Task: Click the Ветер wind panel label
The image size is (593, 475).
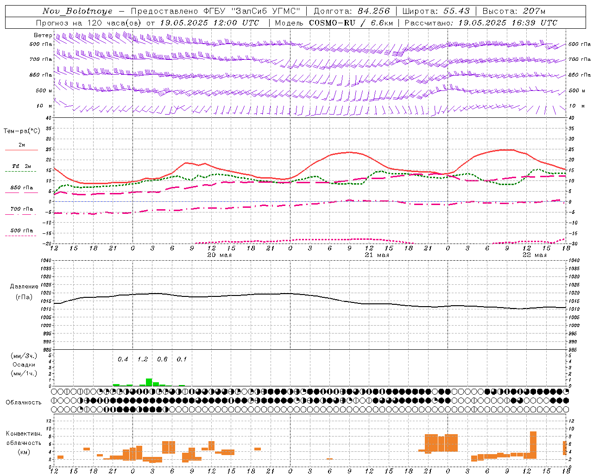Action: pyautogui.click(x=43, y=35)
